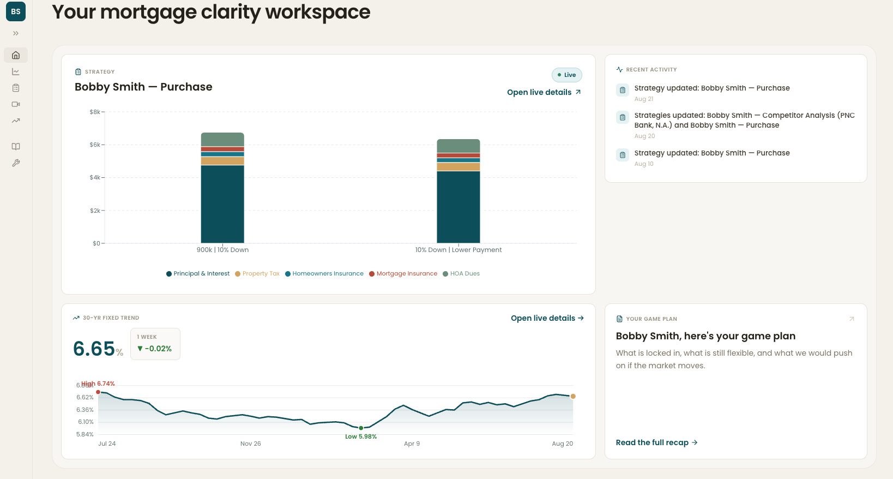Select the High 6.74% chart marker
893x479 pixels.
[98, 392]
